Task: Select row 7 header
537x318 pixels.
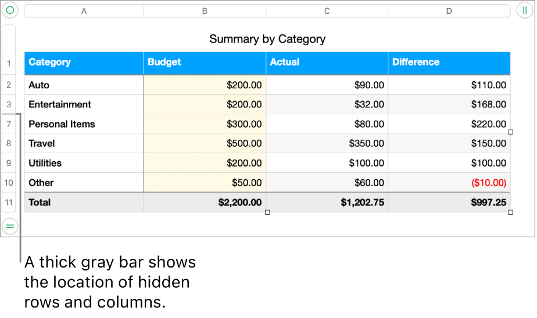Action: click(x=9, y=124)
